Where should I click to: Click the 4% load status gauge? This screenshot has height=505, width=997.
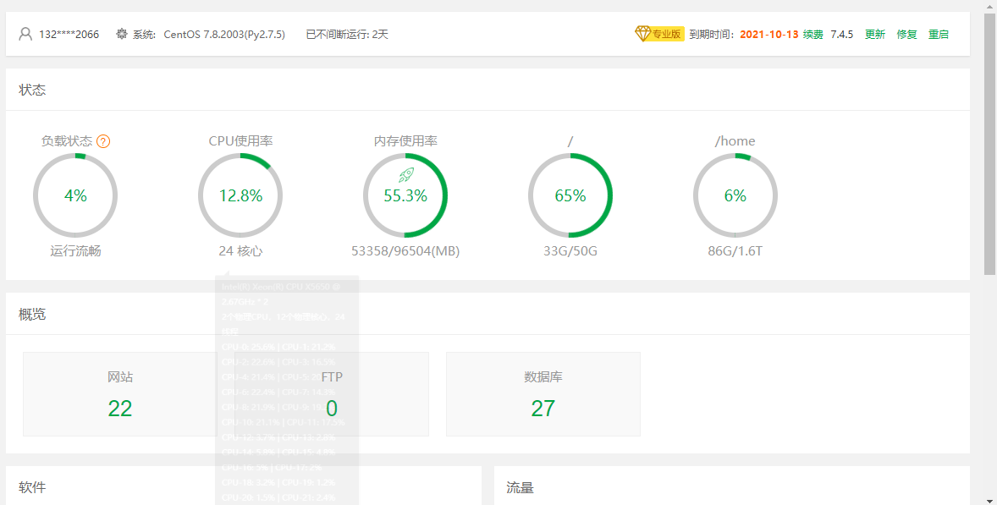pyautogui.click(x=75, y=195)
